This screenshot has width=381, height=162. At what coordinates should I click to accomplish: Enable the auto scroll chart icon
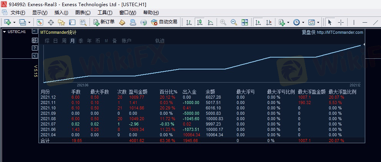click(258, 22)
